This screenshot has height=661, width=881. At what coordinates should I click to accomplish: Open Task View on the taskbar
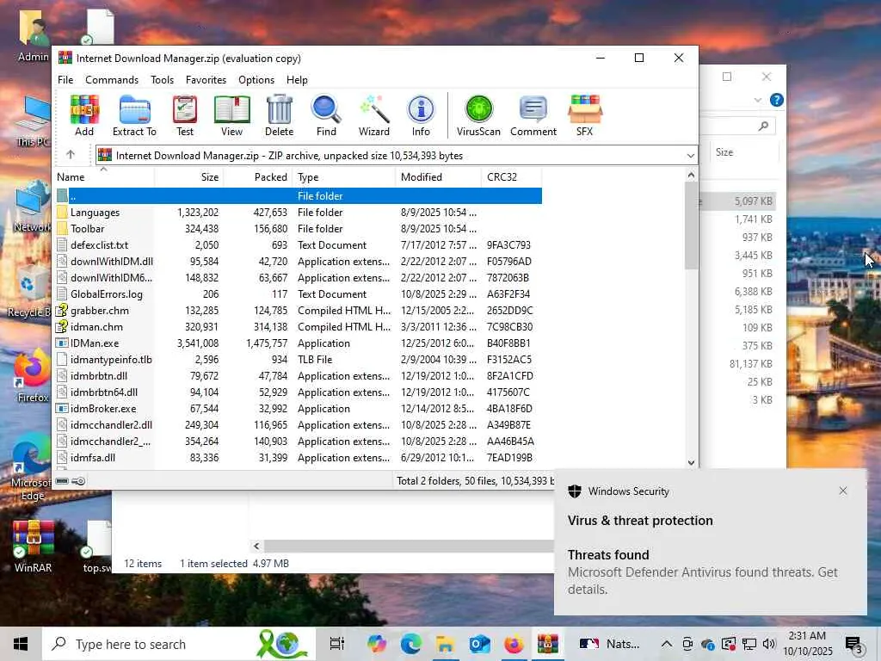click(x=336, y=644)
